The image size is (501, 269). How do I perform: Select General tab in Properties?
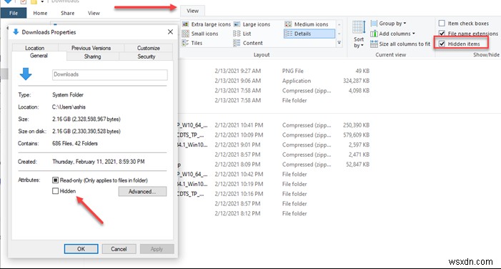[39, 56]
